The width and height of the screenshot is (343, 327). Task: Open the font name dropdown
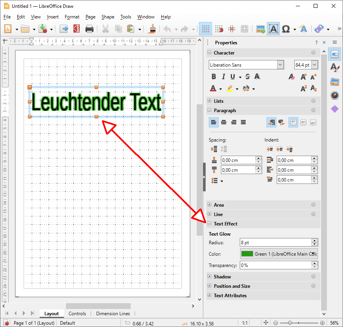coord(280,65)
